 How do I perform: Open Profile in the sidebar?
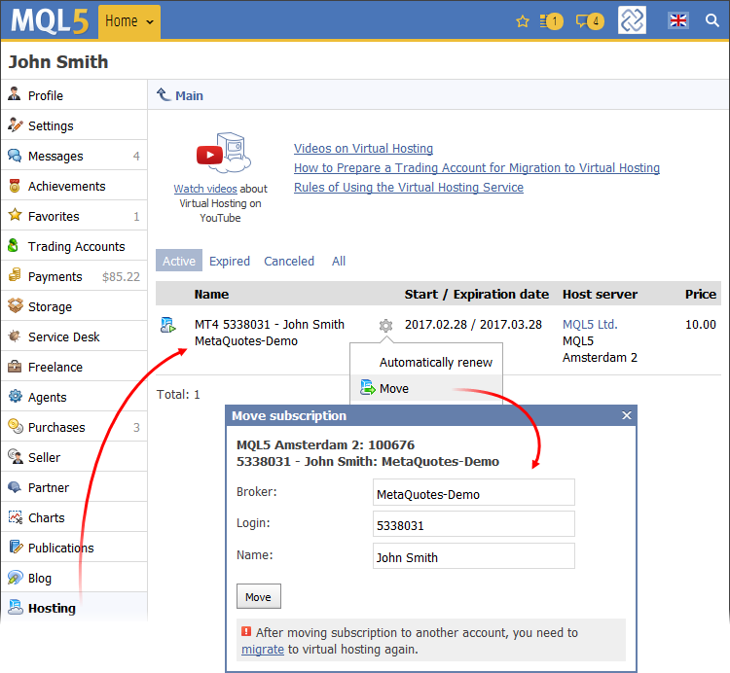[74, 95]
